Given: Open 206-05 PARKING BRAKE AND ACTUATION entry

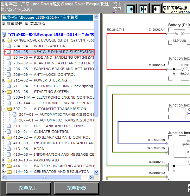Looking at the screenshot, I should [x=54, y=69].
